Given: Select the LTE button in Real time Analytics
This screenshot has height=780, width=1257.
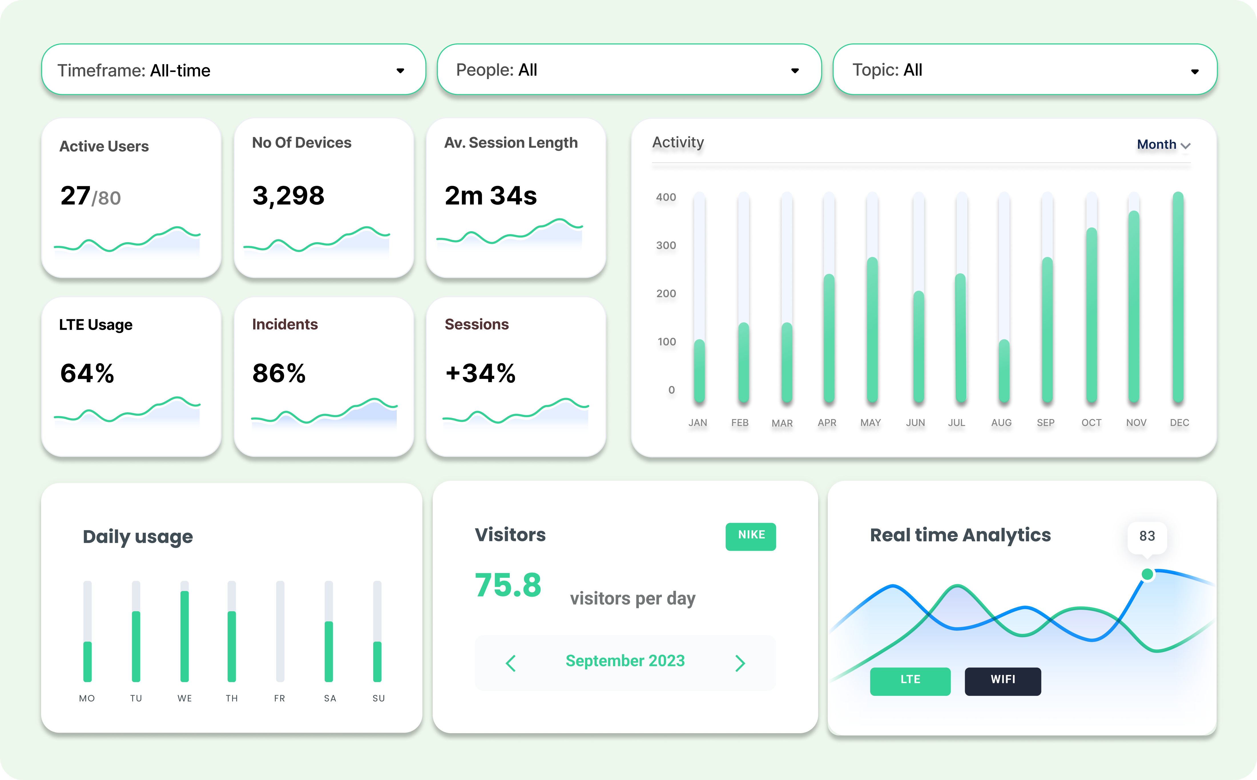Looking at the screenshot, I should (910, 681).
